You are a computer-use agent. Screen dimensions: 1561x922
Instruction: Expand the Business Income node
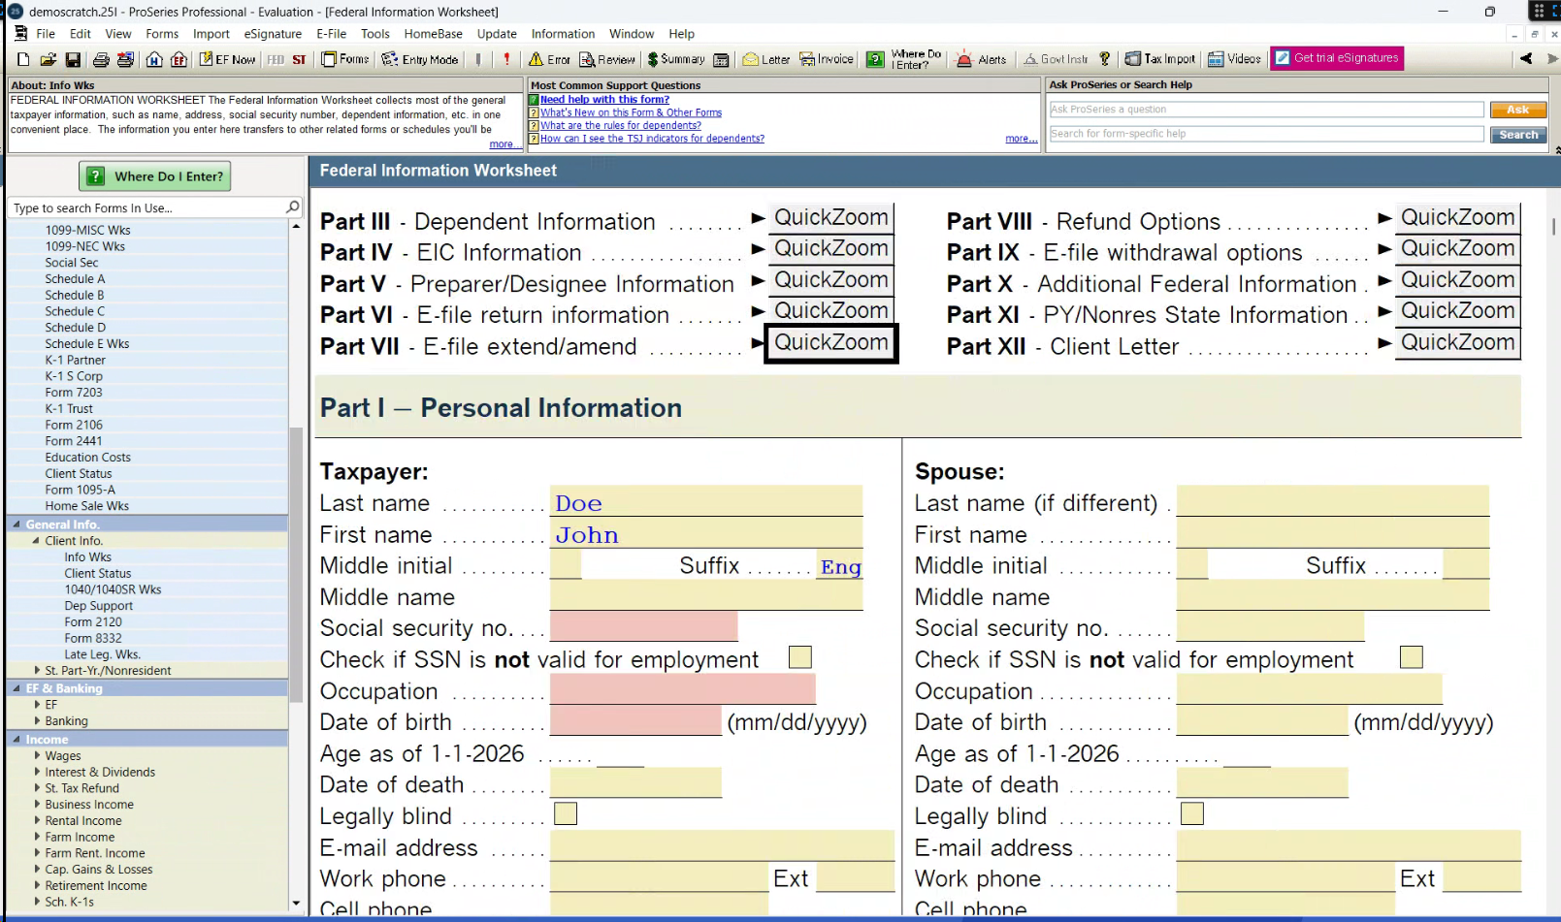(x=37, y=804)
